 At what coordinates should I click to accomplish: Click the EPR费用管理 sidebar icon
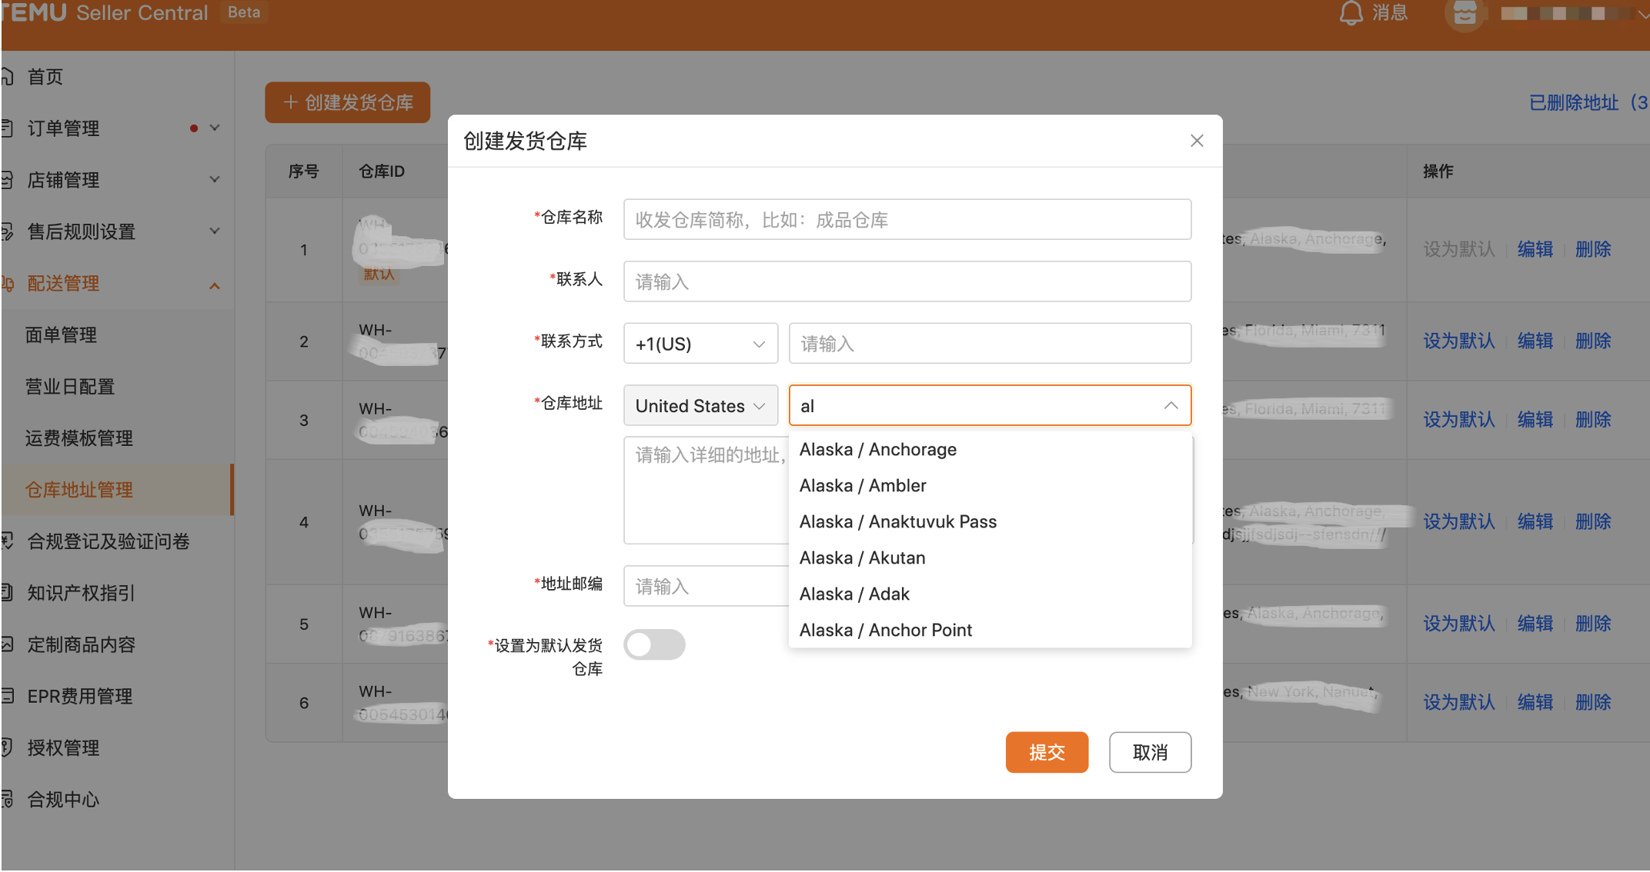(8, 697)
